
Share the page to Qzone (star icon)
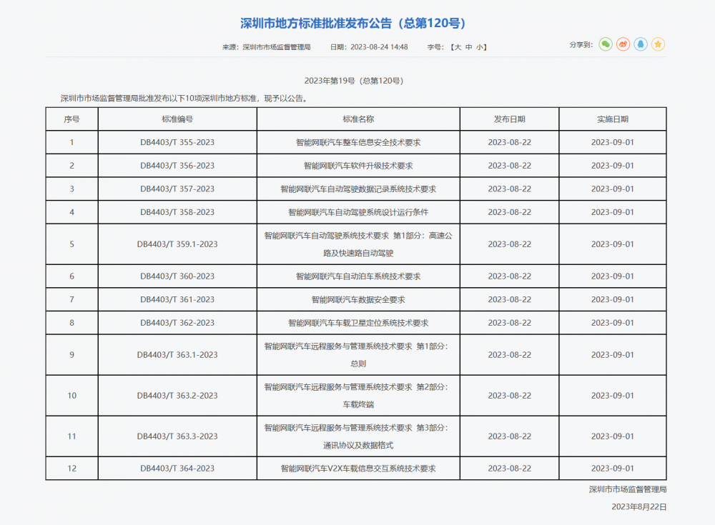(x=658, y=44)
